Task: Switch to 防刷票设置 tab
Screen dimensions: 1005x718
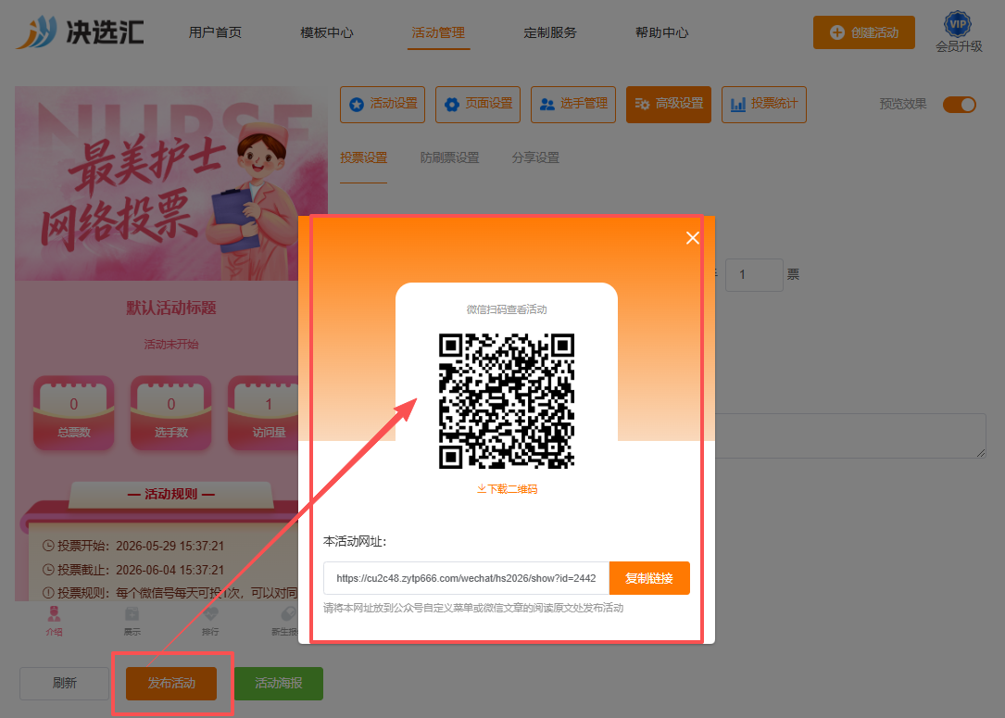Action: [449, 157]
